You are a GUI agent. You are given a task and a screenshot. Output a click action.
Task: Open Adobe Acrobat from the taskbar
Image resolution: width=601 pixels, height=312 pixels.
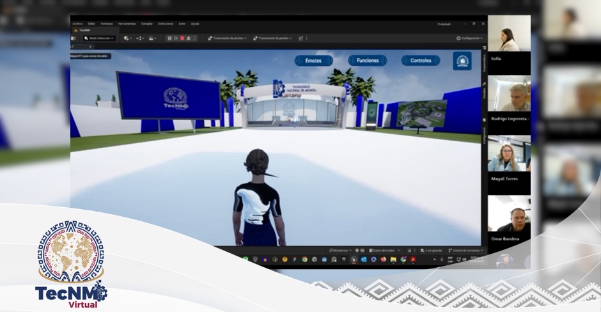pos(413,260)
